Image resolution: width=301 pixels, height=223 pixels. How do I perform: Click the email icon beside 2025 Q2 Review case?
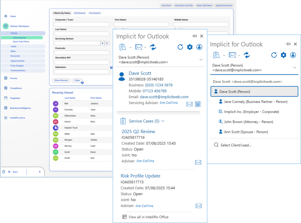tap(198, 162)
